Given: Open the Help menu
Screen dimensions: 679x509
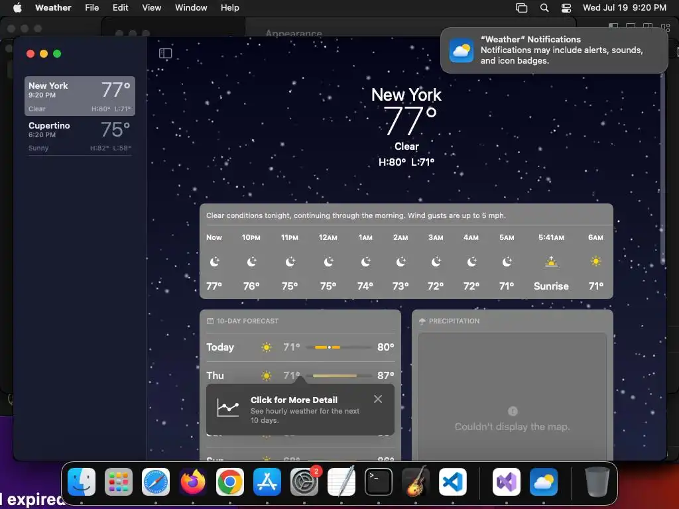Looking at the screenshot, I should point(229,7).
